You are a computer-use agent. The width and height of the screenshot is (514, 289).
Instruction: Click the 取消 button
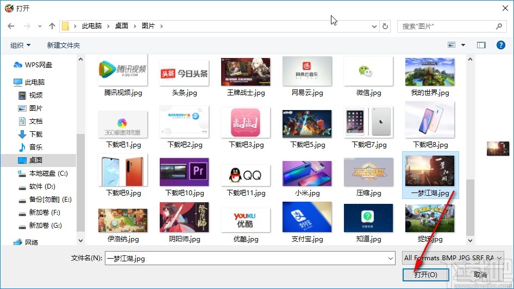tap(480, 274)
